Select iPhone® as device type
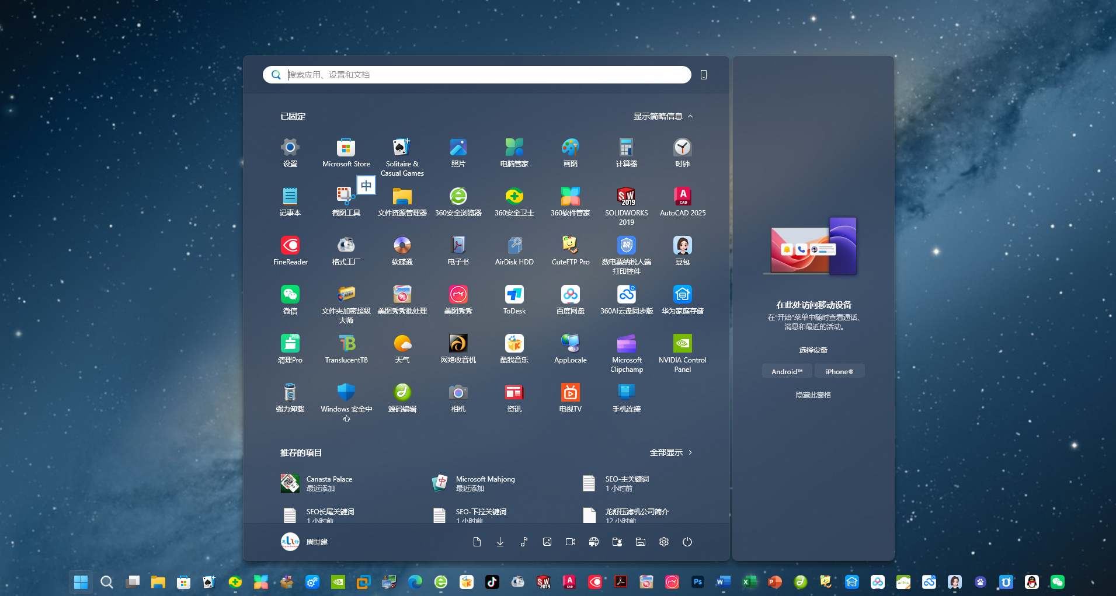 (x=839, y=371)
